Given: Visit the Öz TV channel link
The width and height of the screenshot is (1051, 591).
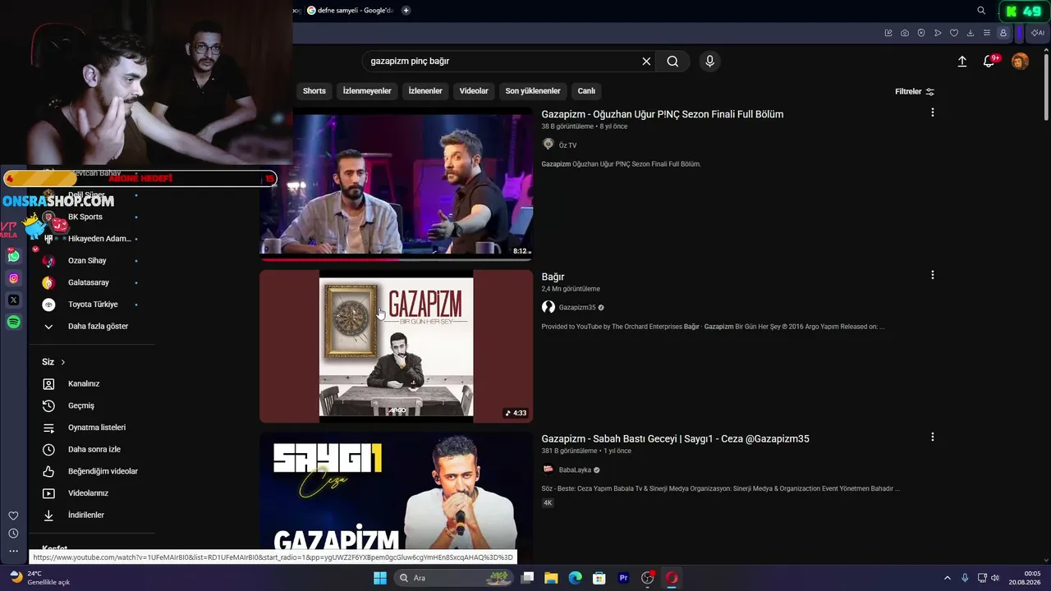Looking at the screenshot, I should (567, 145).
